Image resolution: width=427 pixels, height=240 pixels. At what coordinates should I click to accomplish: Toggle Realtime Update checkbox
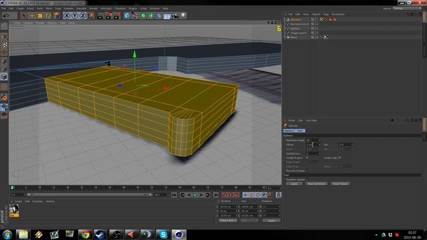coord(307,179)
